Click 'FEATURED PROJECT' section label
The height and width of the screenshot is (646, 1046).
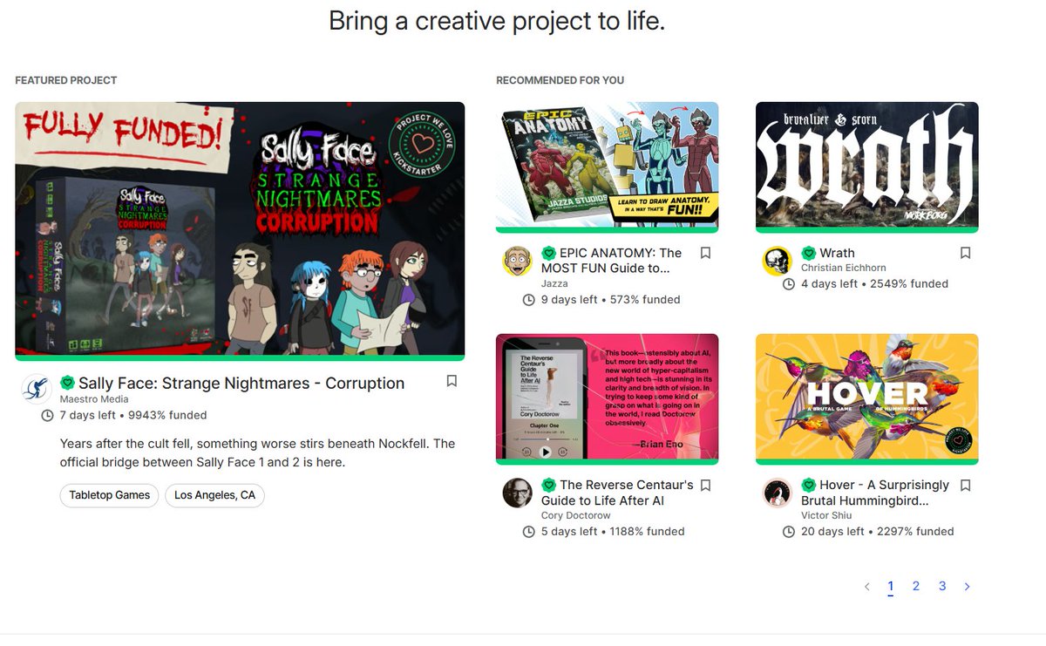(66, 80)
